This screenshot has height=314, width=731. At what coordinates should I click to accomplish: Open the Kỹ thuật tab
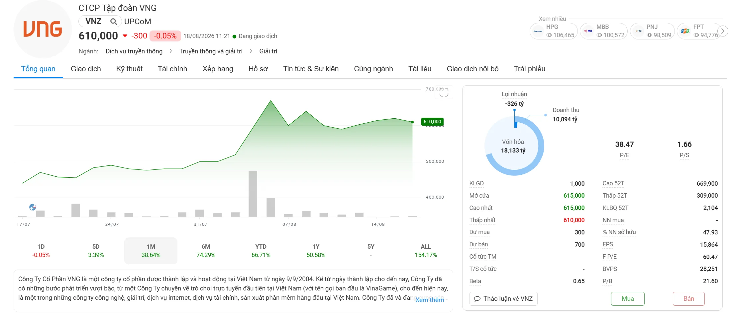coord(129,69)
